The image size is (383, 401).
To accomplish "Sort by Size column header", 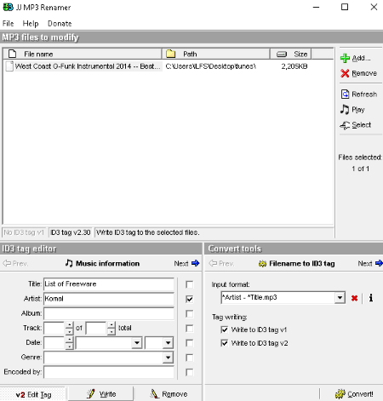I will click(290, 54).
